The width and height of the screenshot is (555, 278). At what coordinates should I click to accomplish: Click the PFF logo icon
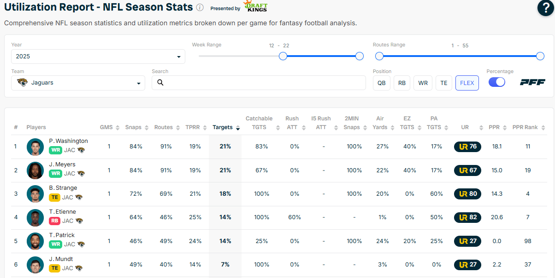click(532, 82)
